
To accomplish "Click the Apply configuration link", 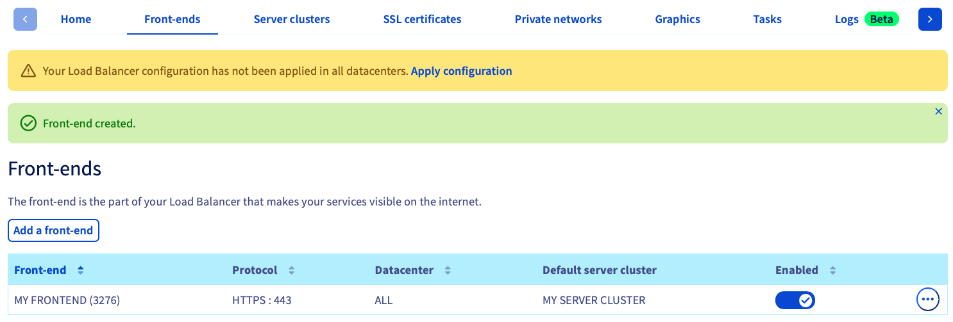I will click(461, 71).
